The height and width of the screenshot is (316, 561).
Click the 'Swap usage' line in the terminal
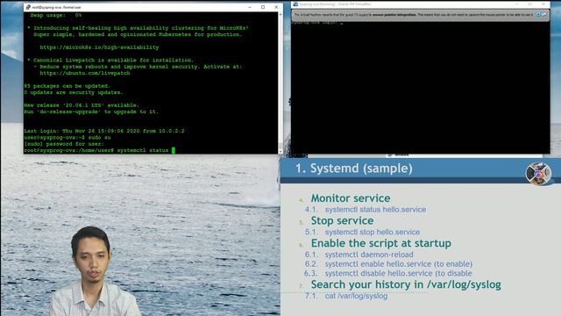(56, 16)
